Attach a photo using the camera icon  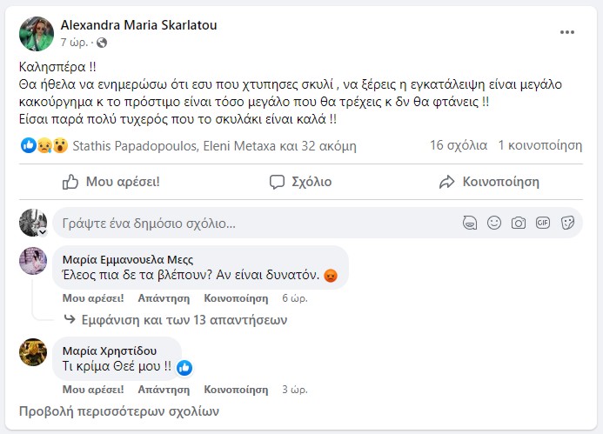519,223
